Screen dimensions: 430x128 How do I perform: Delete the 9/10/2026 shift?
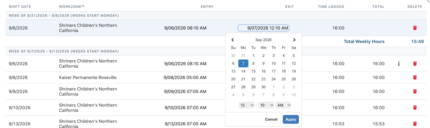tap(415, 107)
